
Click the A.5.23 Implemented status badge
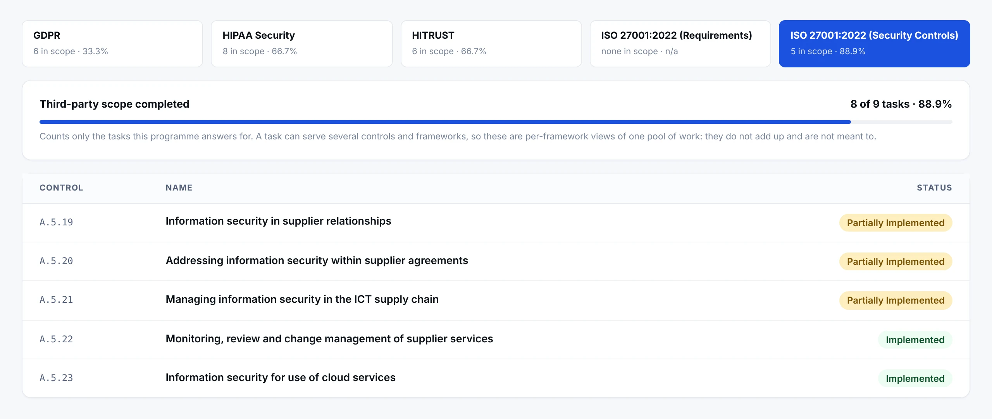pyautogui.click(x=915, y=378)
